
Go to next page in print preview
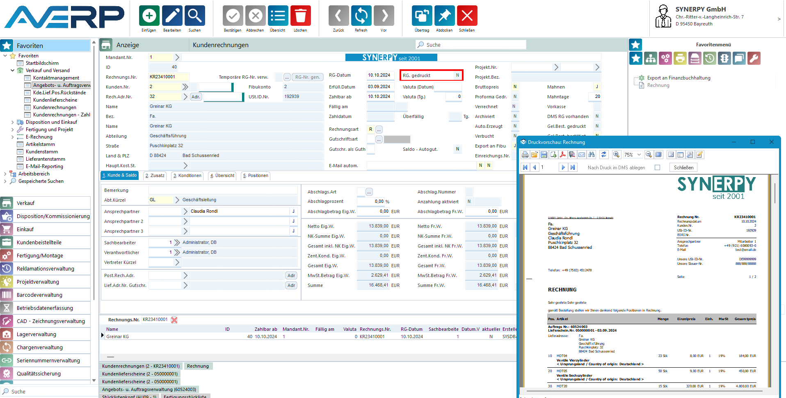pyautogui.click(x=563, y=167)
